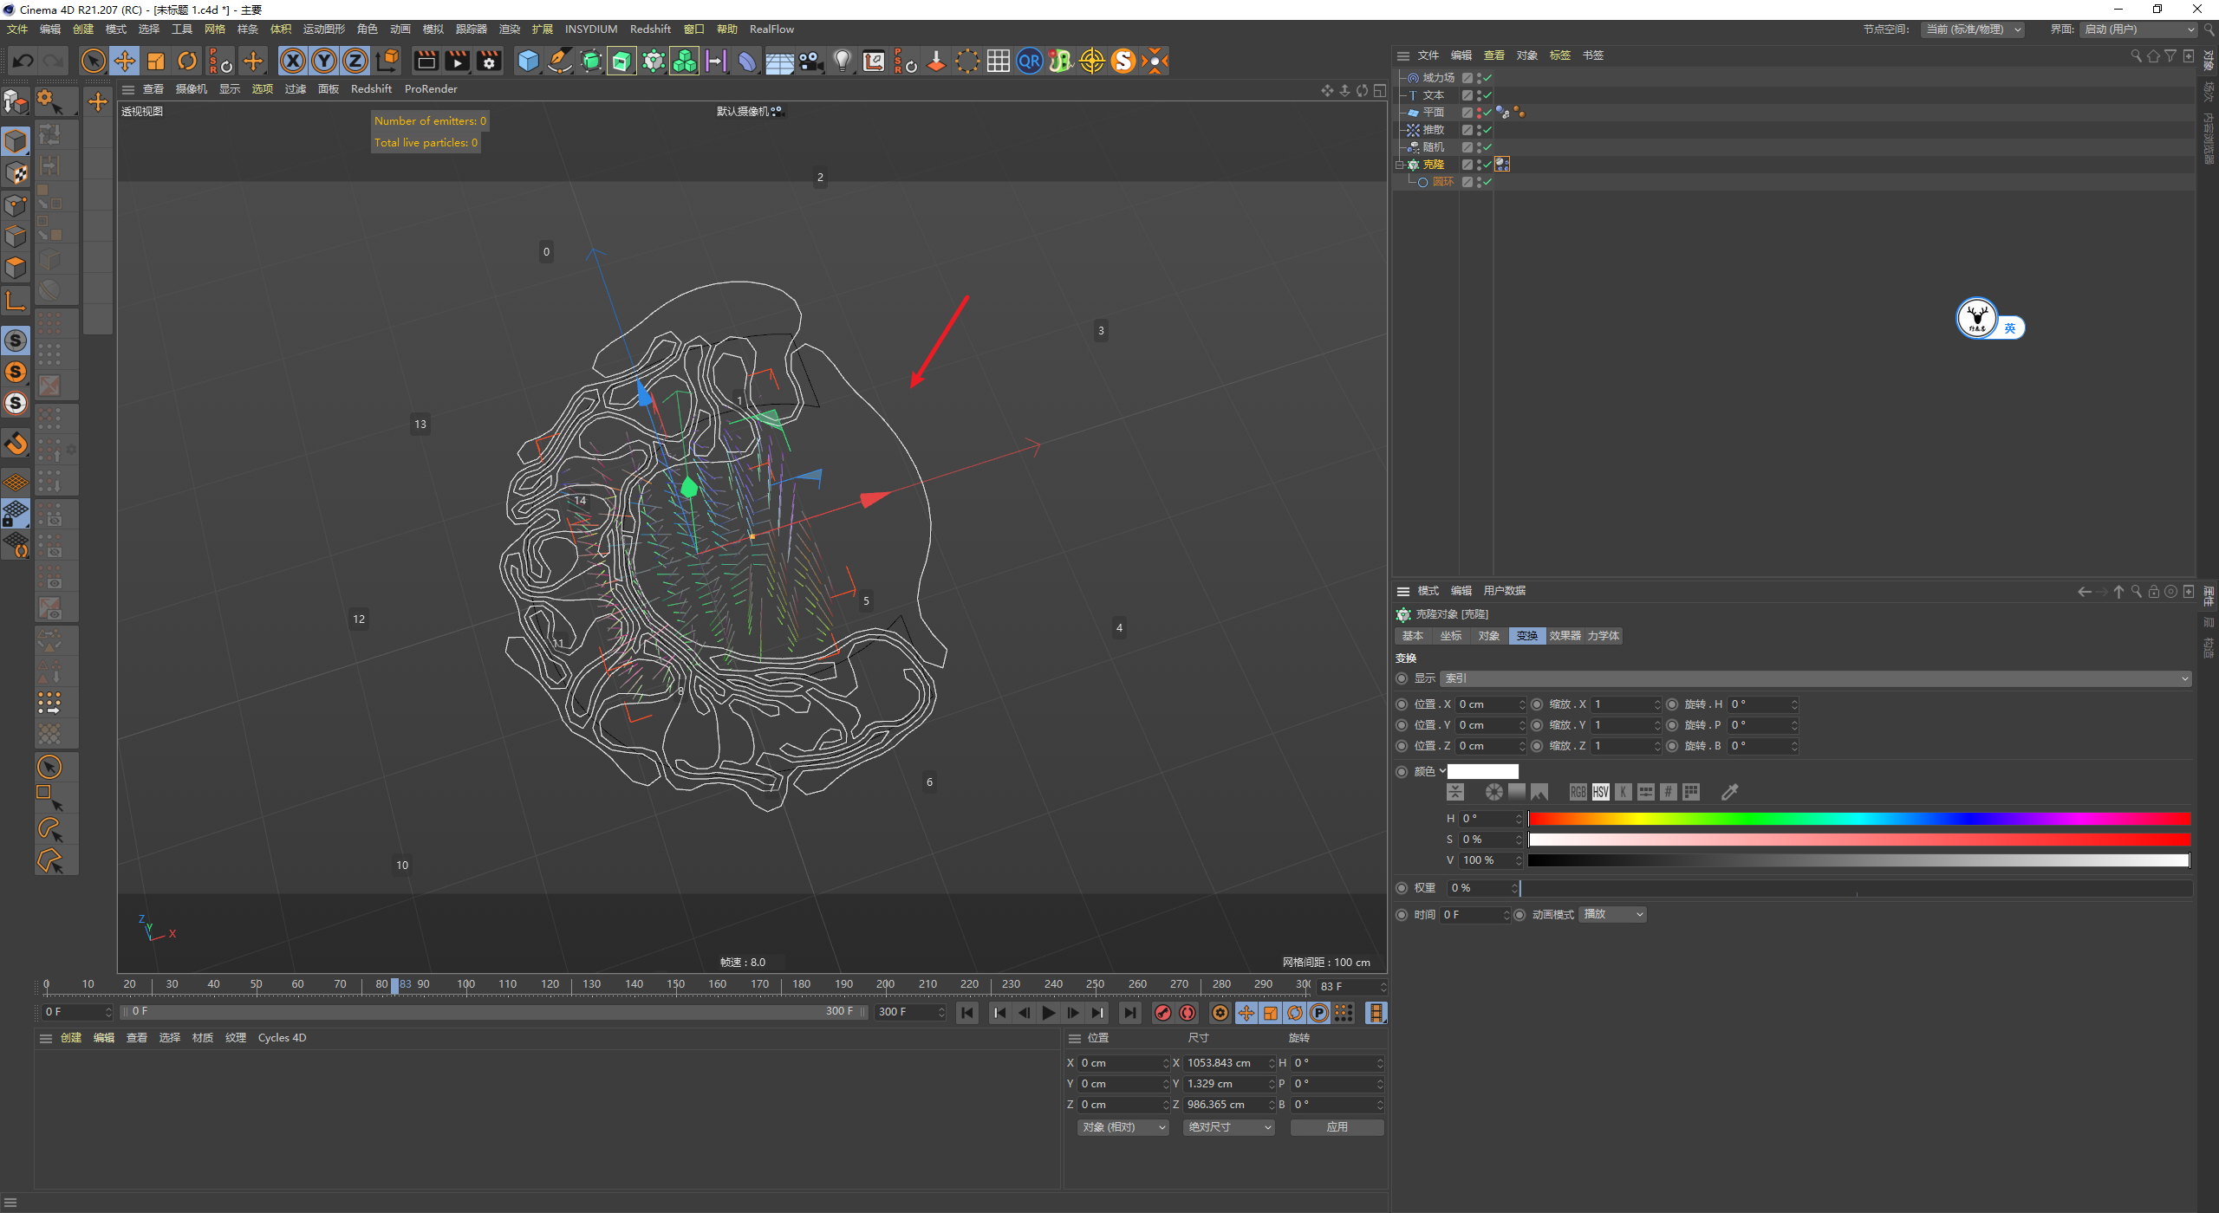
Task: Click the 位置.X animation radio dot
Action: tap(1402, 704)
